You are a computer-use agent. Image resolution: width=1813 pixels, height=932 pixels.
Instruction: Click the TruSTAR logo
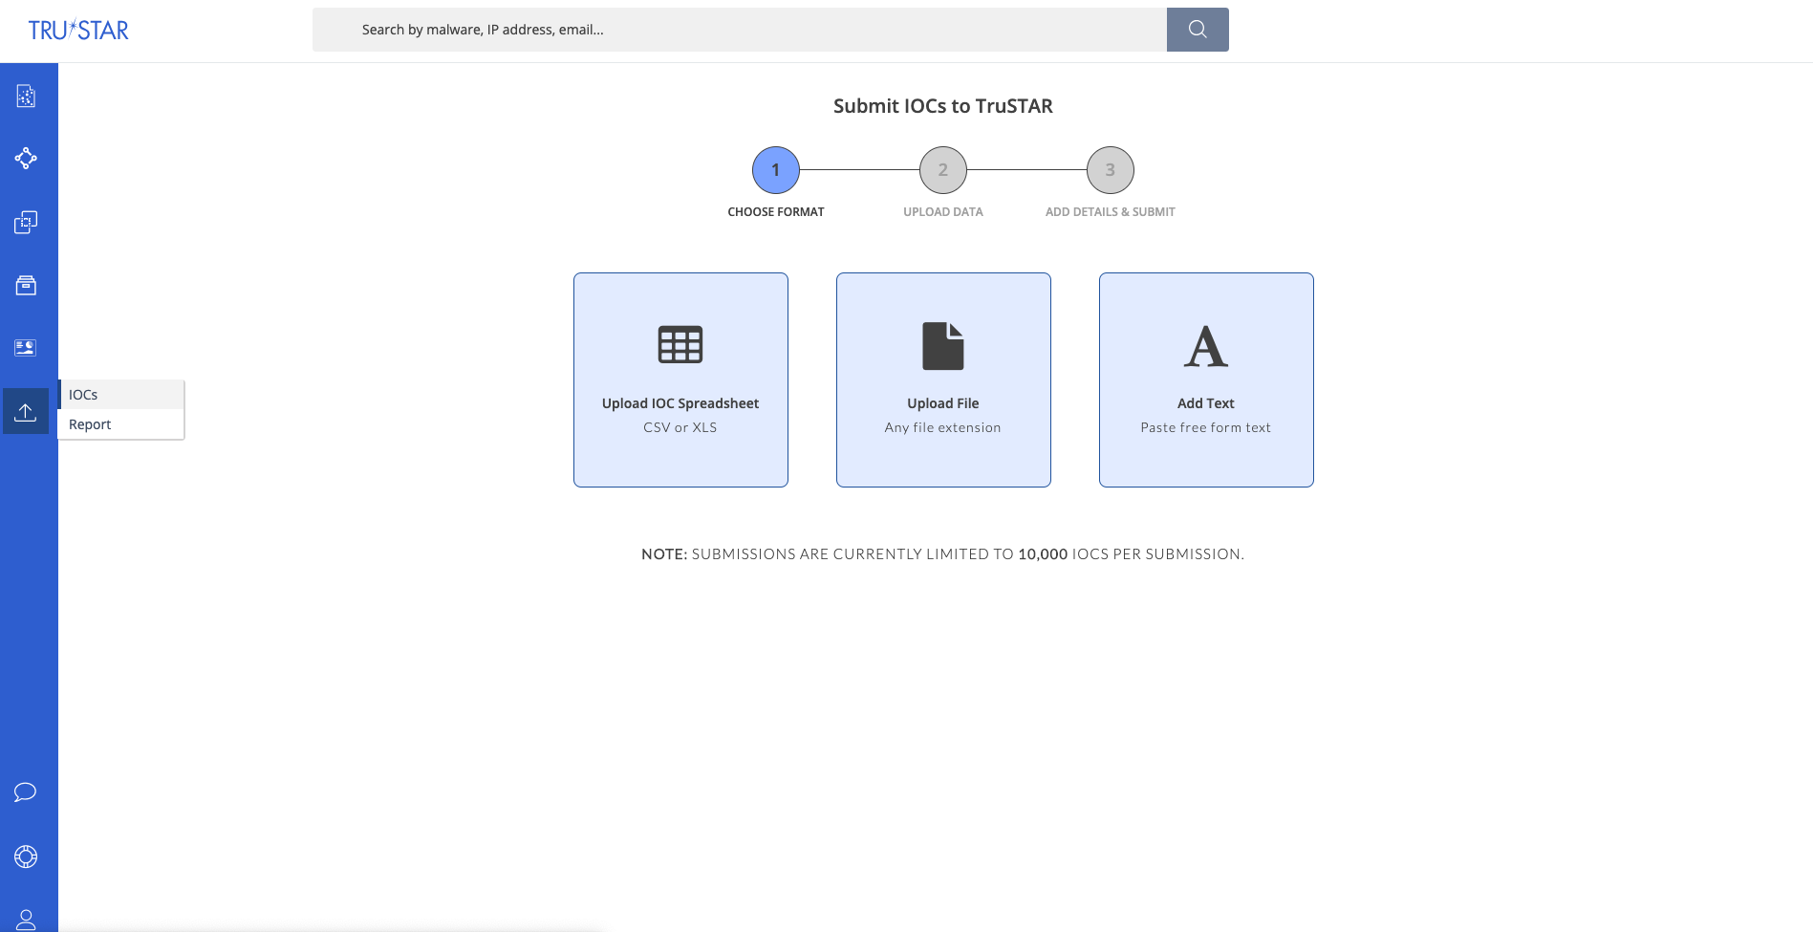coord(78,31)
